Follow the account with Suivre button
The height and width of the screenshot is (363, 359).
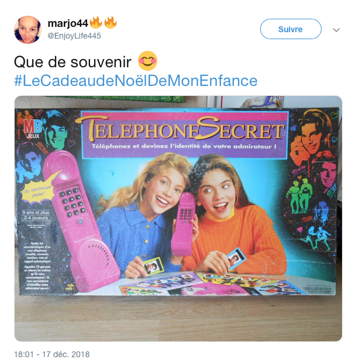[291, 29]
